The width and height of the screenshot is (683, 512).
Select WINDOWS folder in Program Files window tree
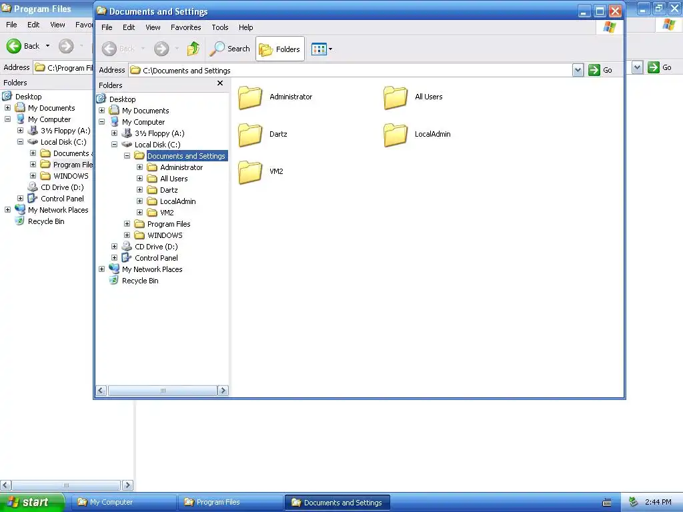[x=71, y=176]
